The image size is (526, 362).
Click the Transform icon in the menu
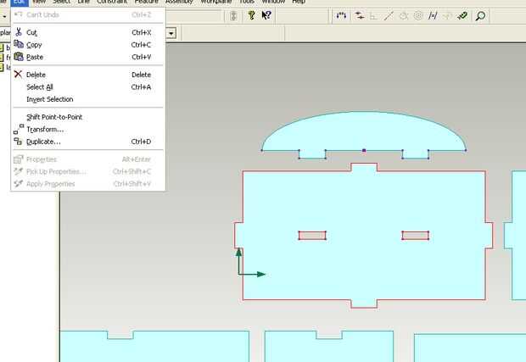click(19, 129)
